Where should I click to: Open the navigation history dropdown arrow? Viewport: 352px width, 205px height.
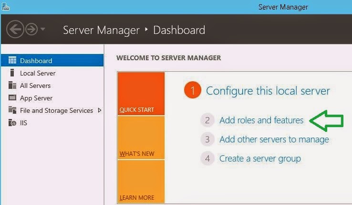pyautogui.click(x=42, y=29)
